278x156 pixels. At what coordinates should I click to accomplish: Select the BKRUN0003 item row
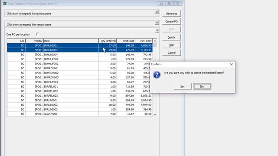click(80, 110)
